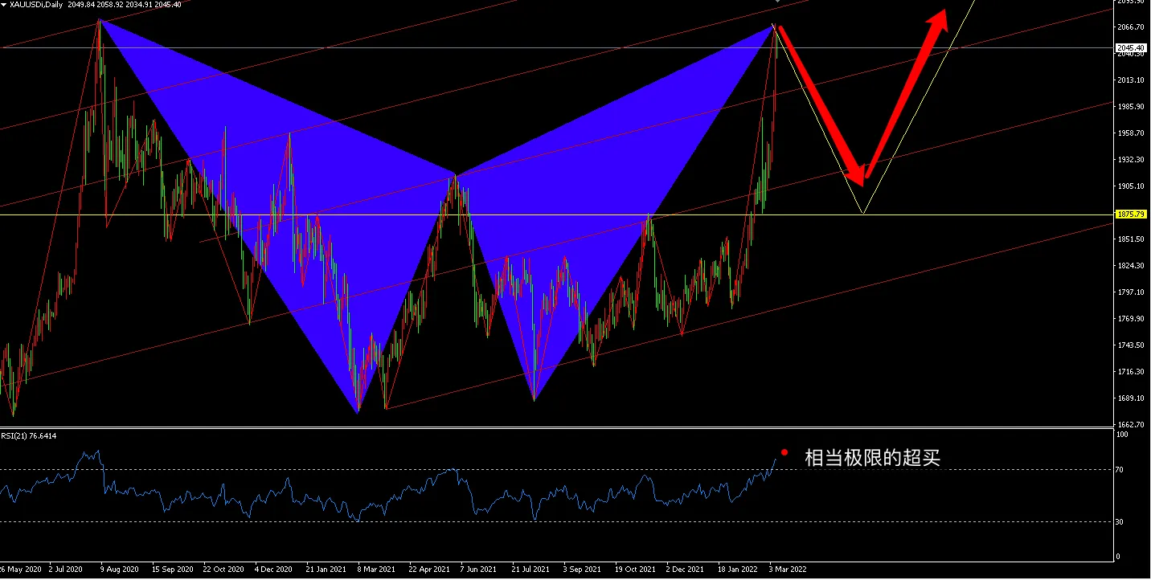
Task: Click the 1958.70 price scale value
Action: 1130,133
